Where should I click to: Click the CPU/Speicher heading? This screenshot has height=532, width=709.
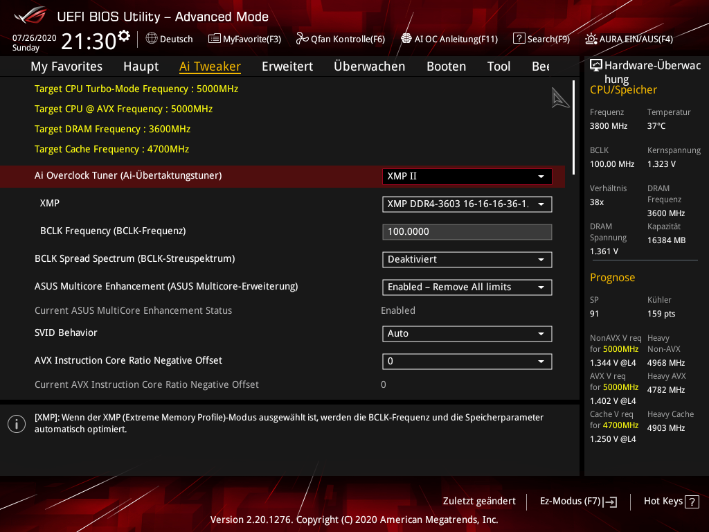623,89
